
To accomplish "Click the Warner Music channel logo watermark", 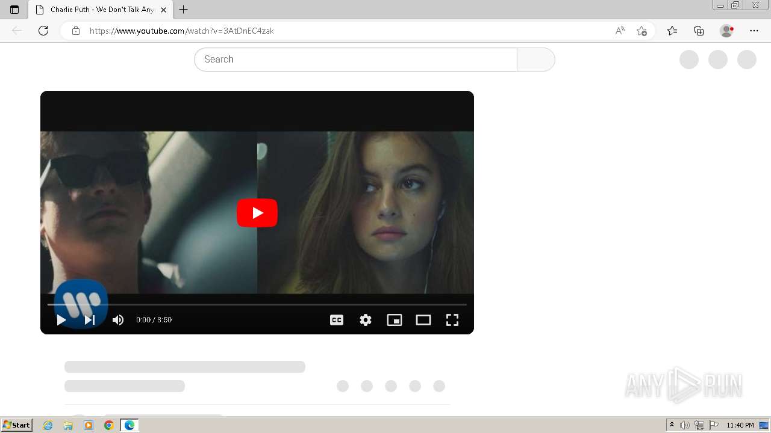I will tap(81, 304).
